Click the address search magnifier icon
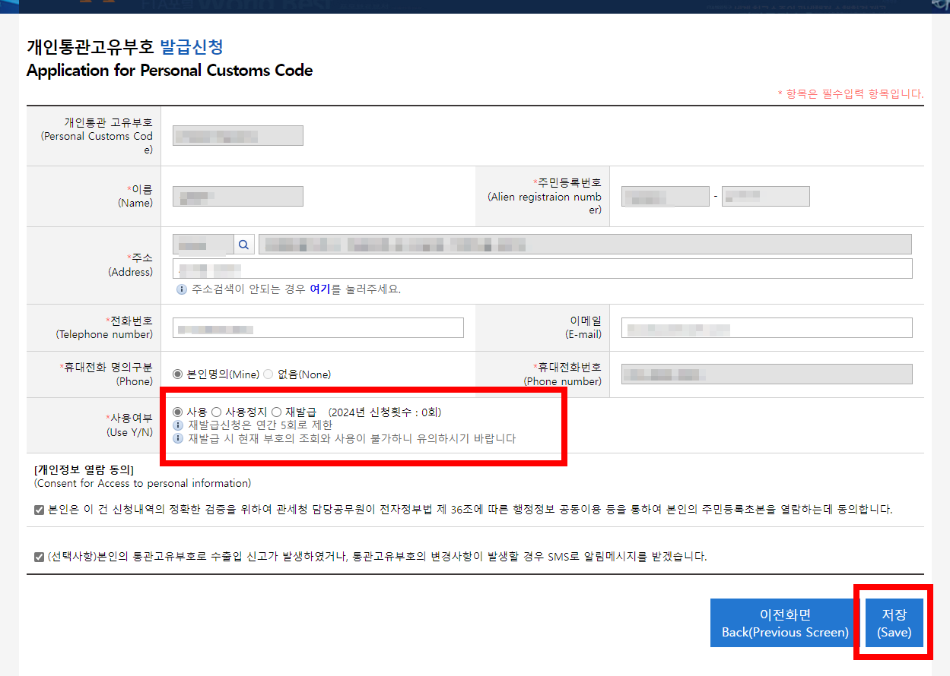 point(243,245)
